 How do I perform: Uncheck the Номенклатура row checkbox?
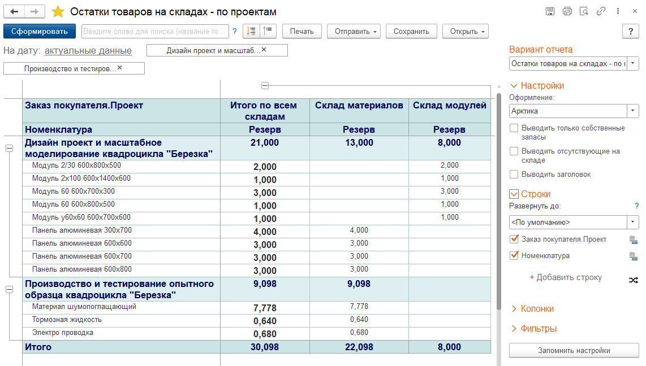point(514,255)
